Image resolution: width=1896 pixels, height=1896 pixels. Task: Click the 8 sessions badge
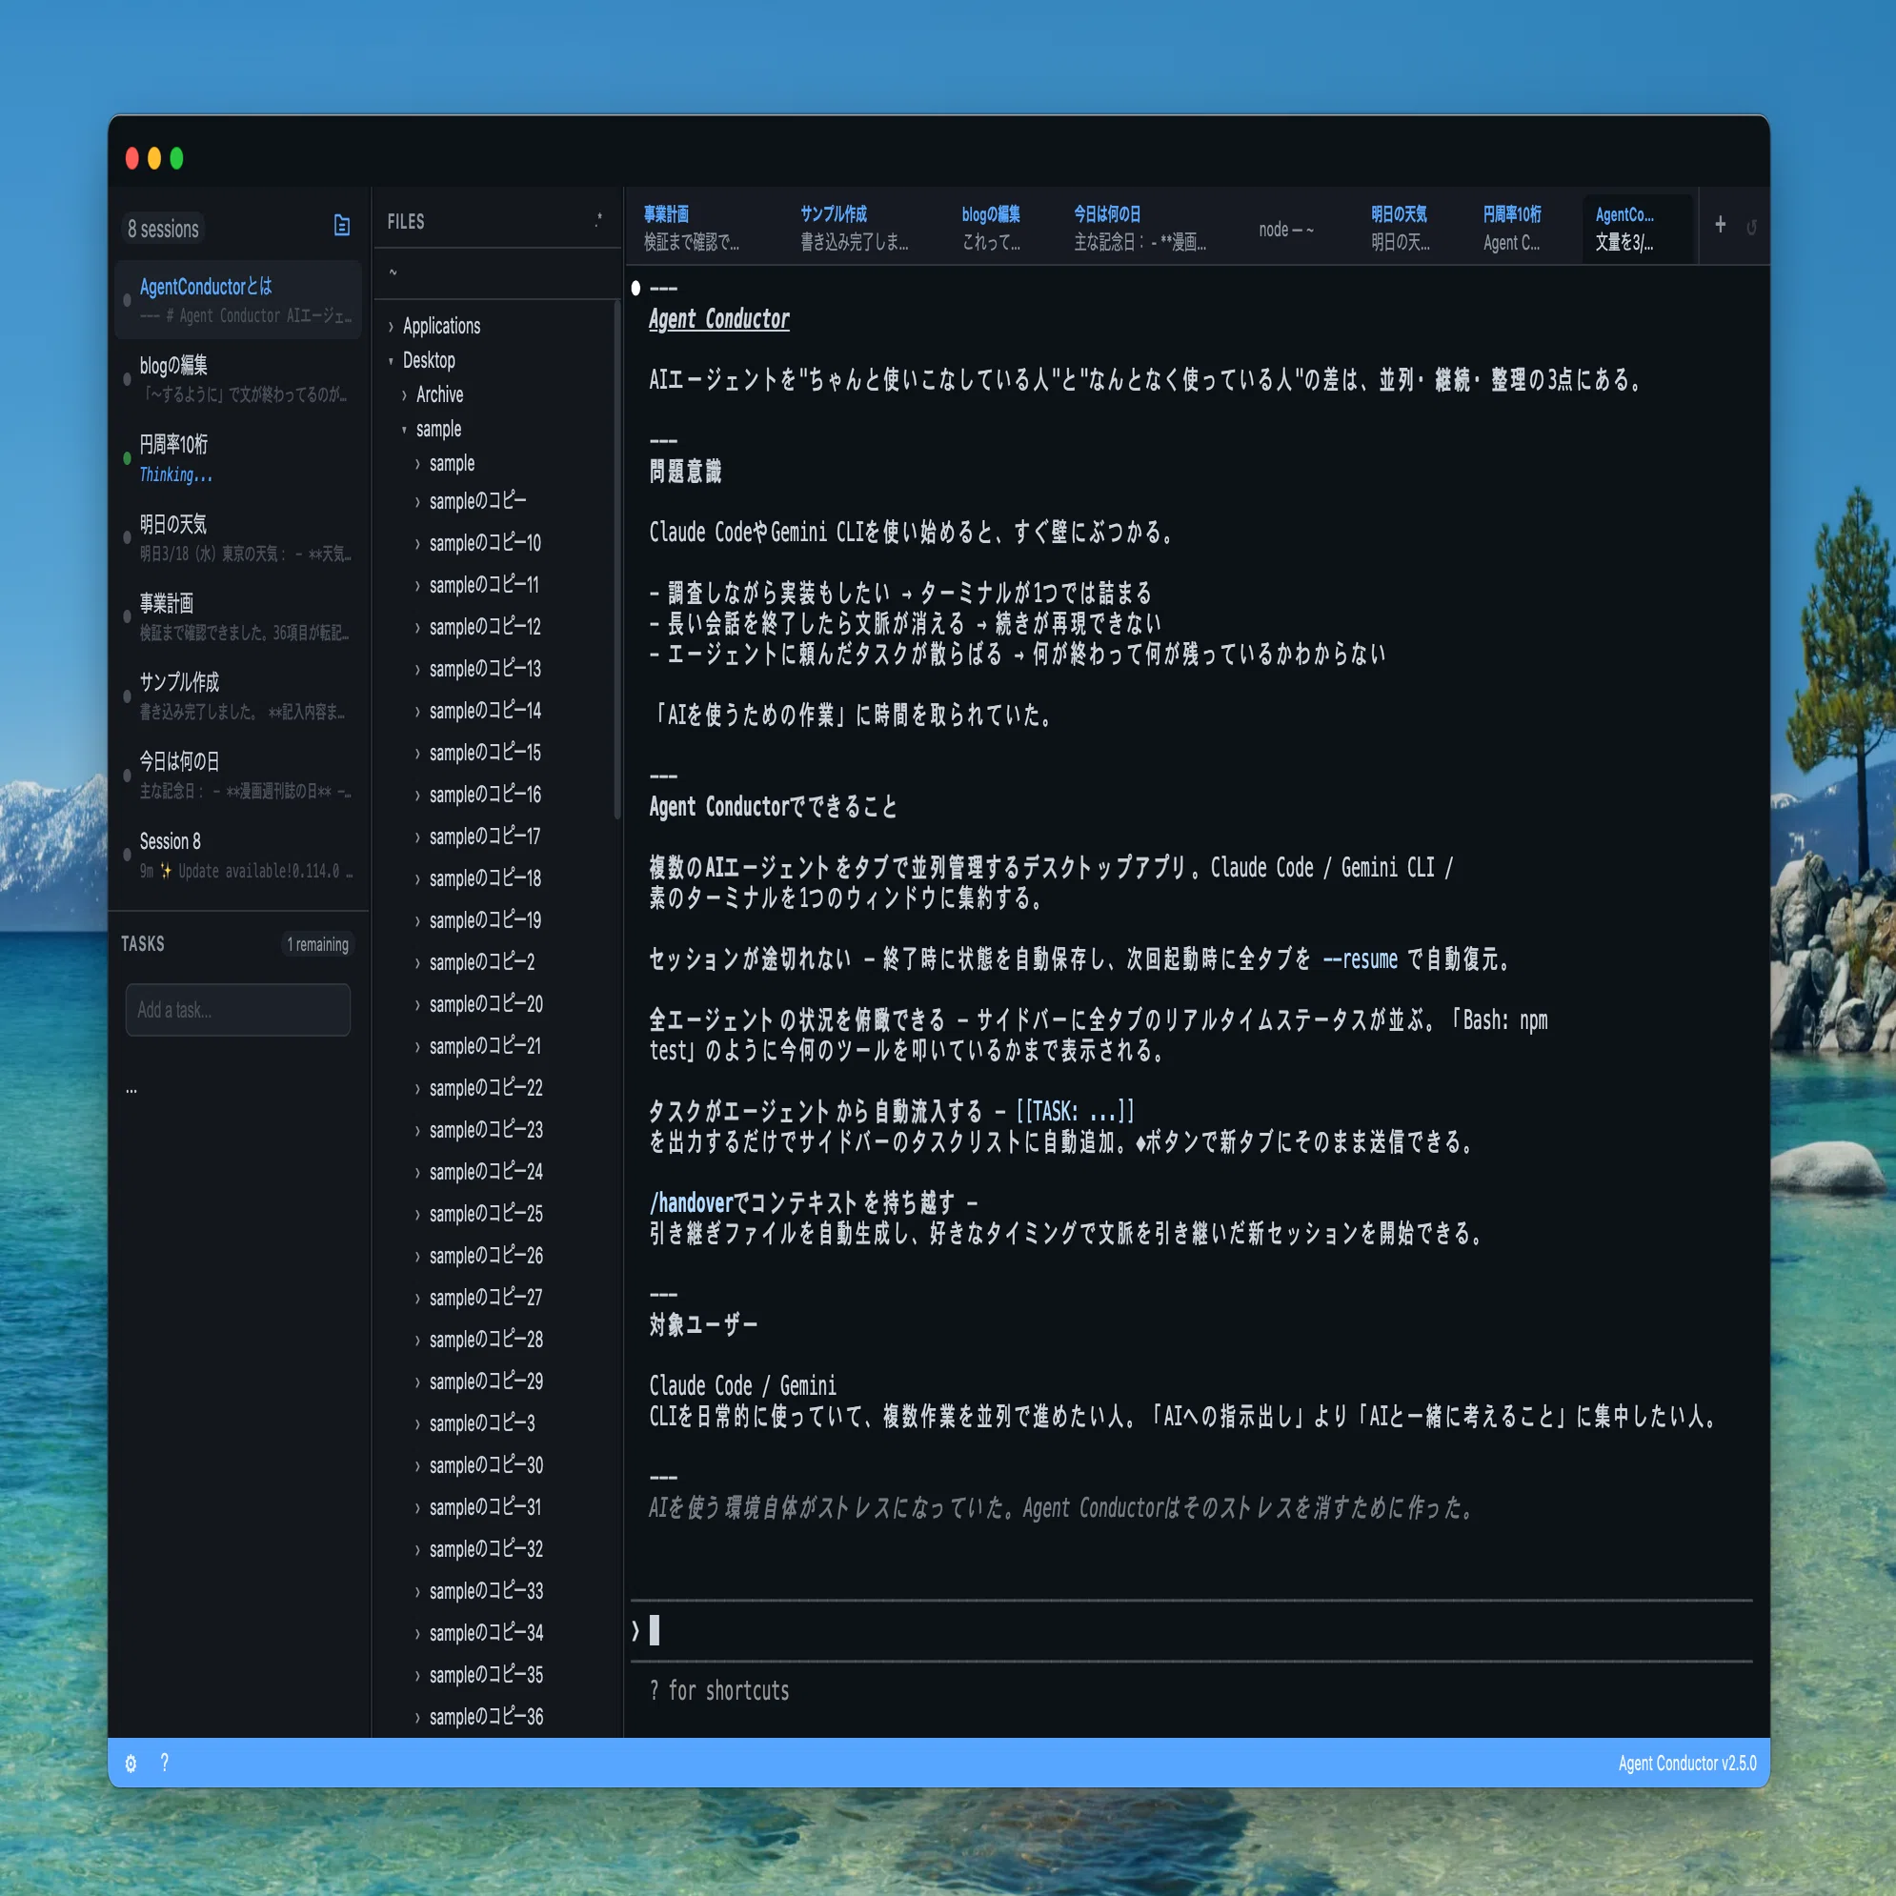(163, 229)
